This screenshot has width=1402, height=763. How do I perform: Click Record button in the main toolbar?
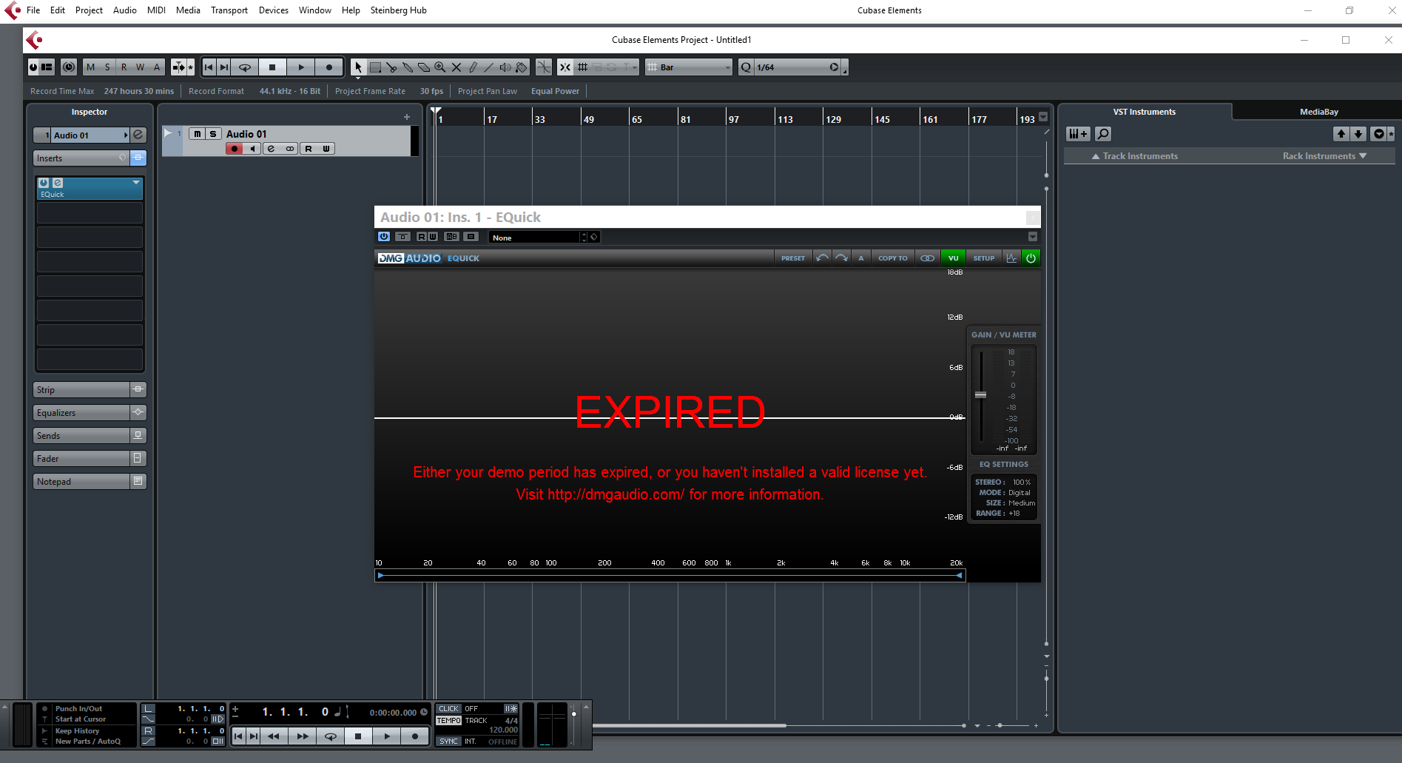329,67
